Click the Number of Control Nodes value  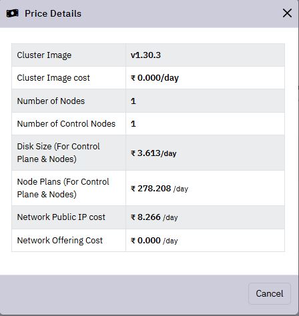click(133, 124)
